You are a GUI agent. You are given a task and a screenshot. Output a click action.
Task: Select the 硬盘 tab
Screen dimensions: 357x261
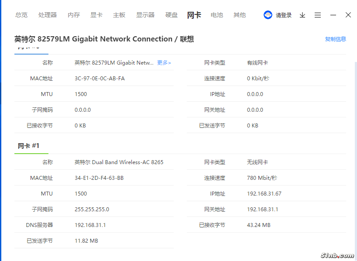click(x=172, y=15)
